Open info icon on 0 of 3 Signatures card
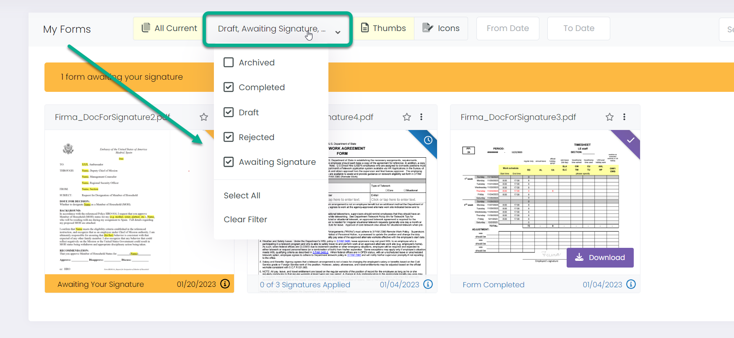This screenshot has height=338, width=734. pyautogui.click(x=428, y=284)
